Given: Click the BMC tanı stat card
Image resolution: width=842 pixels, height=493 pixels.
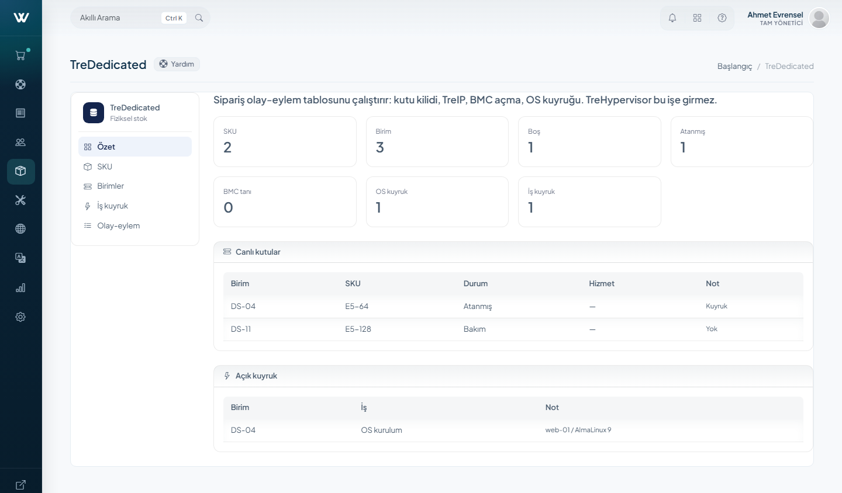Looking at the screenshot, I should [285, 202].
